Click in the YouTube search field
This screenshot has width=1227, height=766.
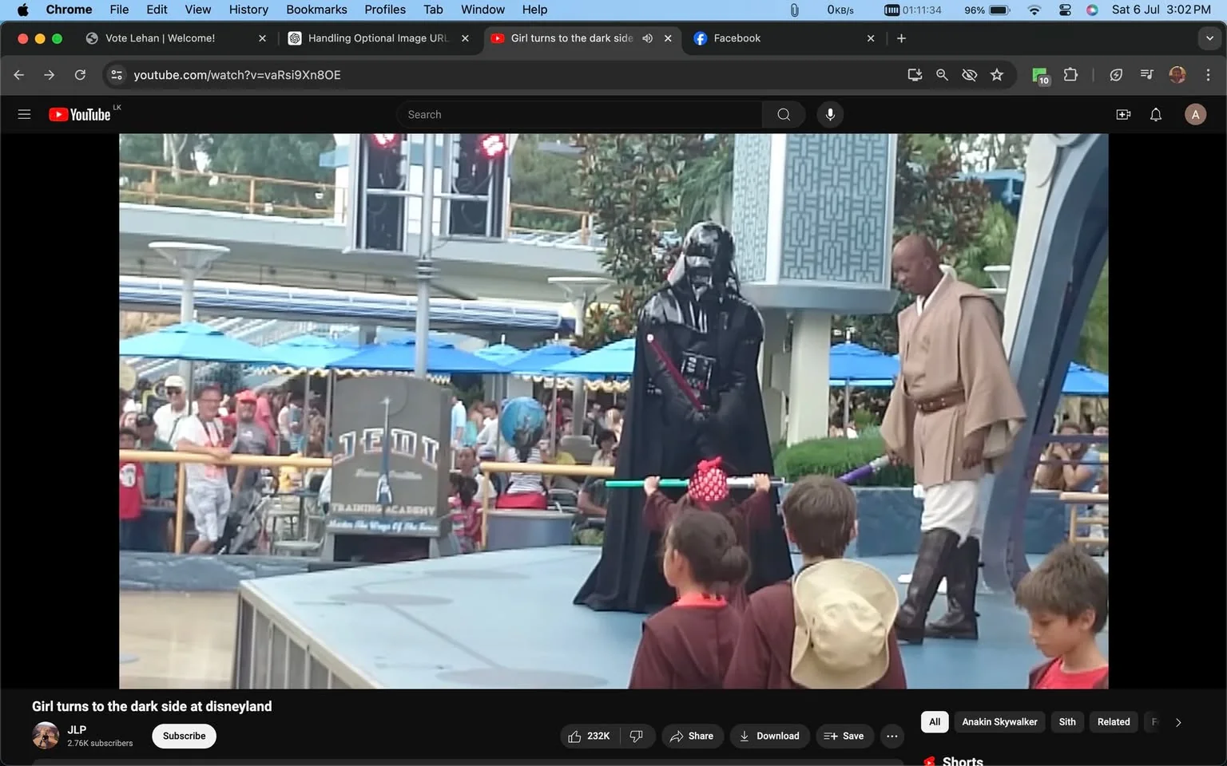579,114
